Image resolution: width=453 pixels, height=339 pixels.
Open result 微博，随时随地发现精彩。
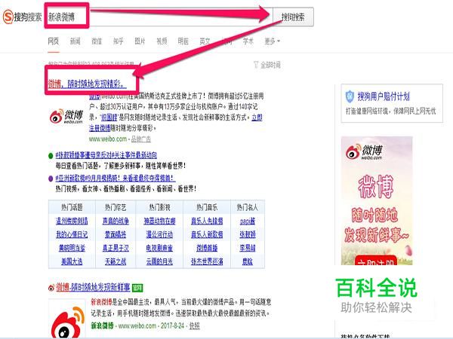point(87,84)
